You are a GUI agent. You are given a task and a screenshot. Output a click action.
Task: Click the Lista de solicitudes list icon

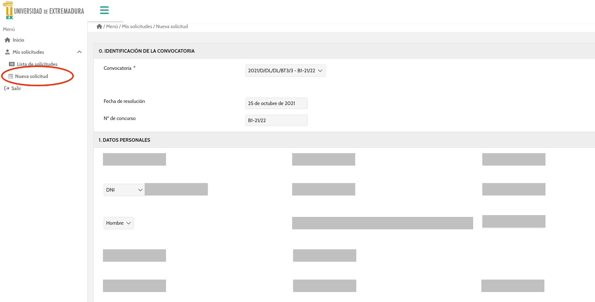pyautogui.click(x=12, y=64)
